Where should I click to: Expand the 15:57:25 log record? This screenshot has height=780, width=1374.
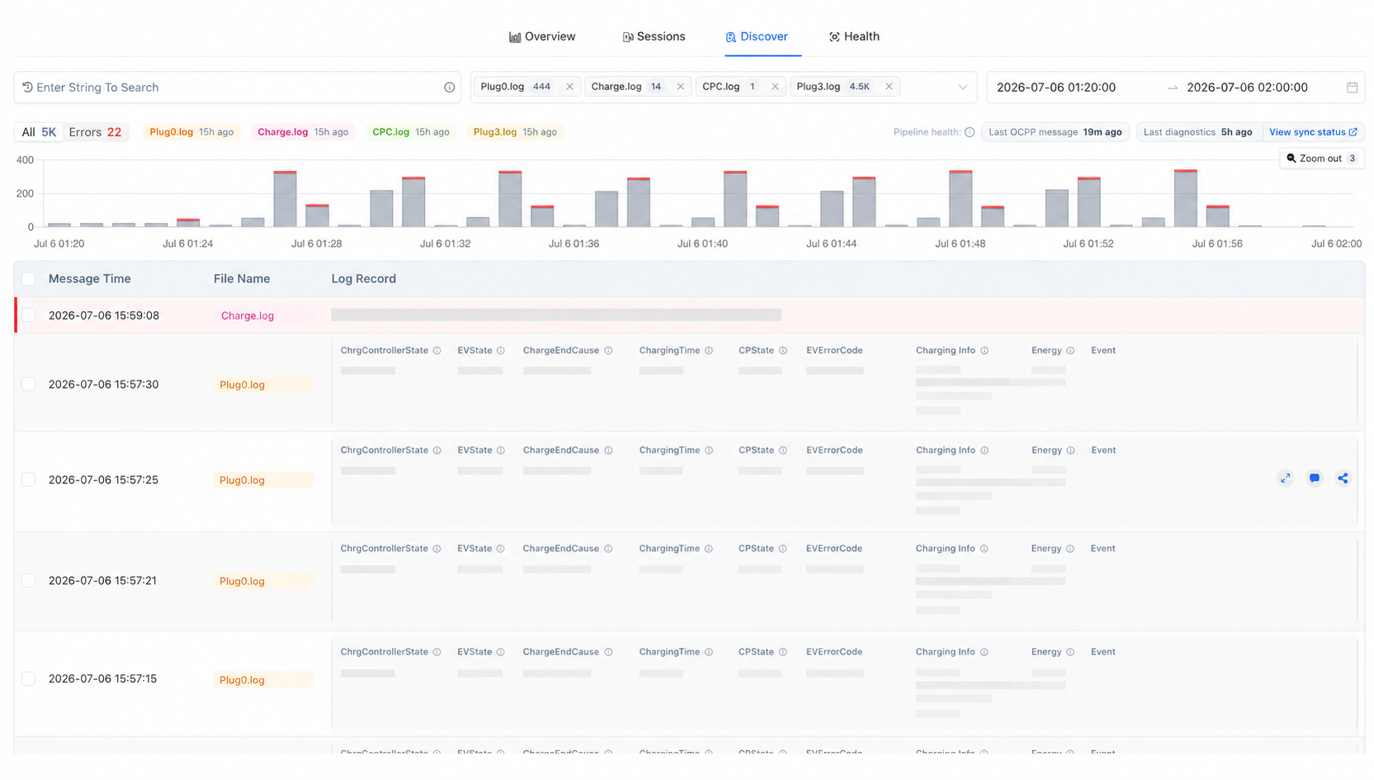point(1285,478)
